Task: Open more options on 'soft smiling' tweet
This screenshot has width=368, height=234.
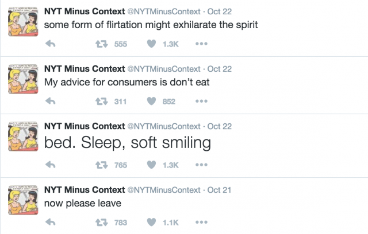Action: pyautogui.click(x=201, y=165)
